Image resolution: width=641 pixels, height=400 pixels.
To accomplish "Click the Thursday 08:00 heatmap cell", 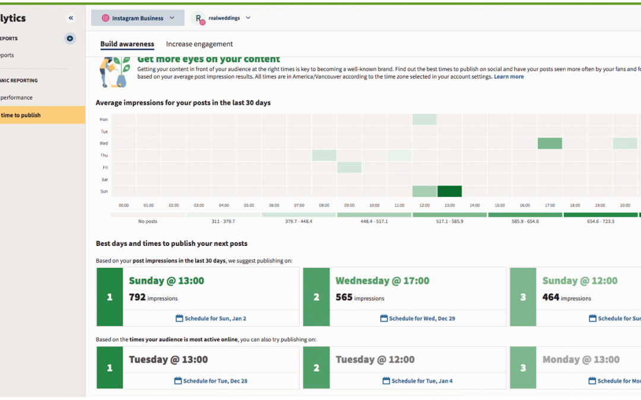I will pyautogui.click(x=324, y=155).
